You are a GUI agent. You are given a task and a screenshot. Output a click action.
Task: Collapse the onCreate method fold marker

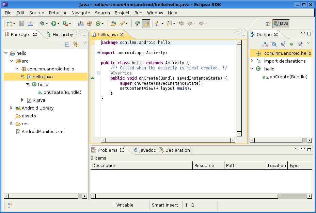click(99, 73)
